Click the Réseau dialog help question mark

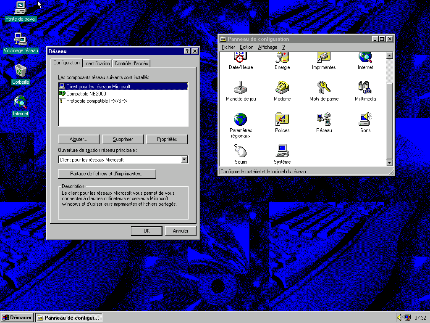point(187,51)
